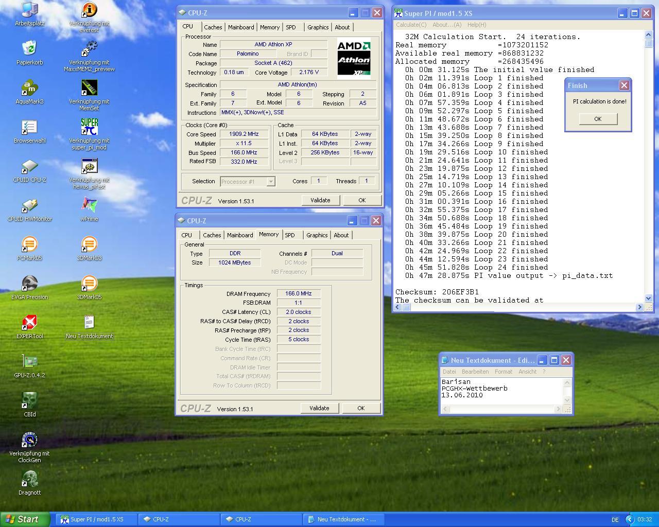The height and width of the screenshot is (527, 659).
Task: Click the DE language indicator in the tray
Action: coord(615,520)
